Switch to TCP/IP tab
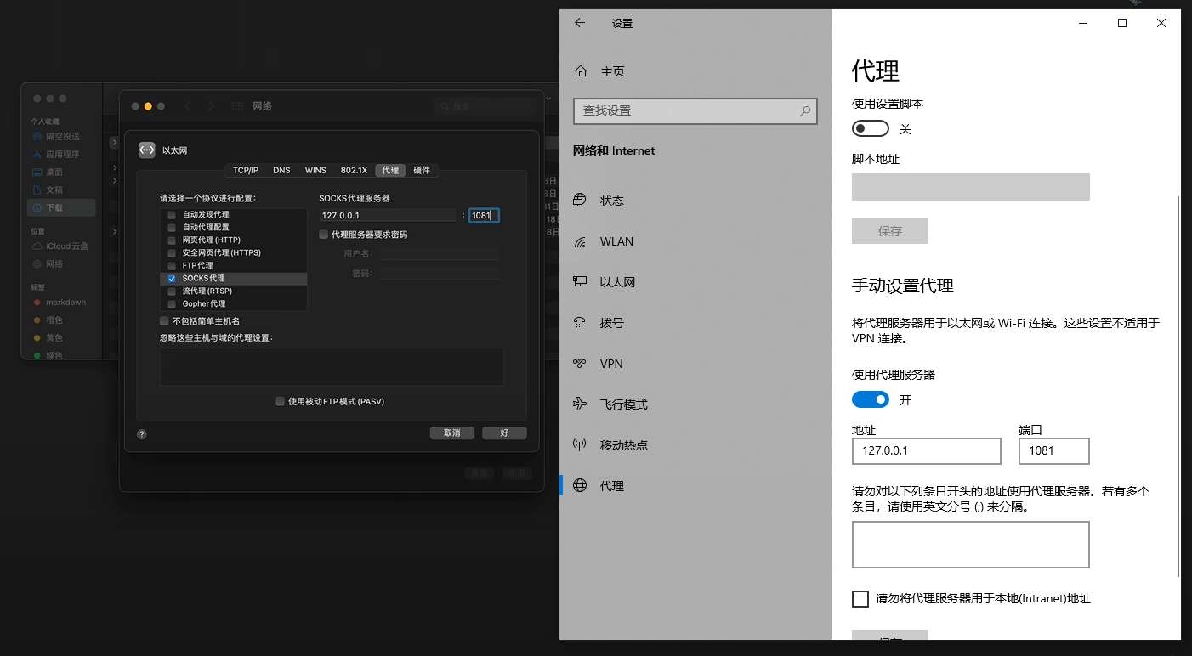 246,171
